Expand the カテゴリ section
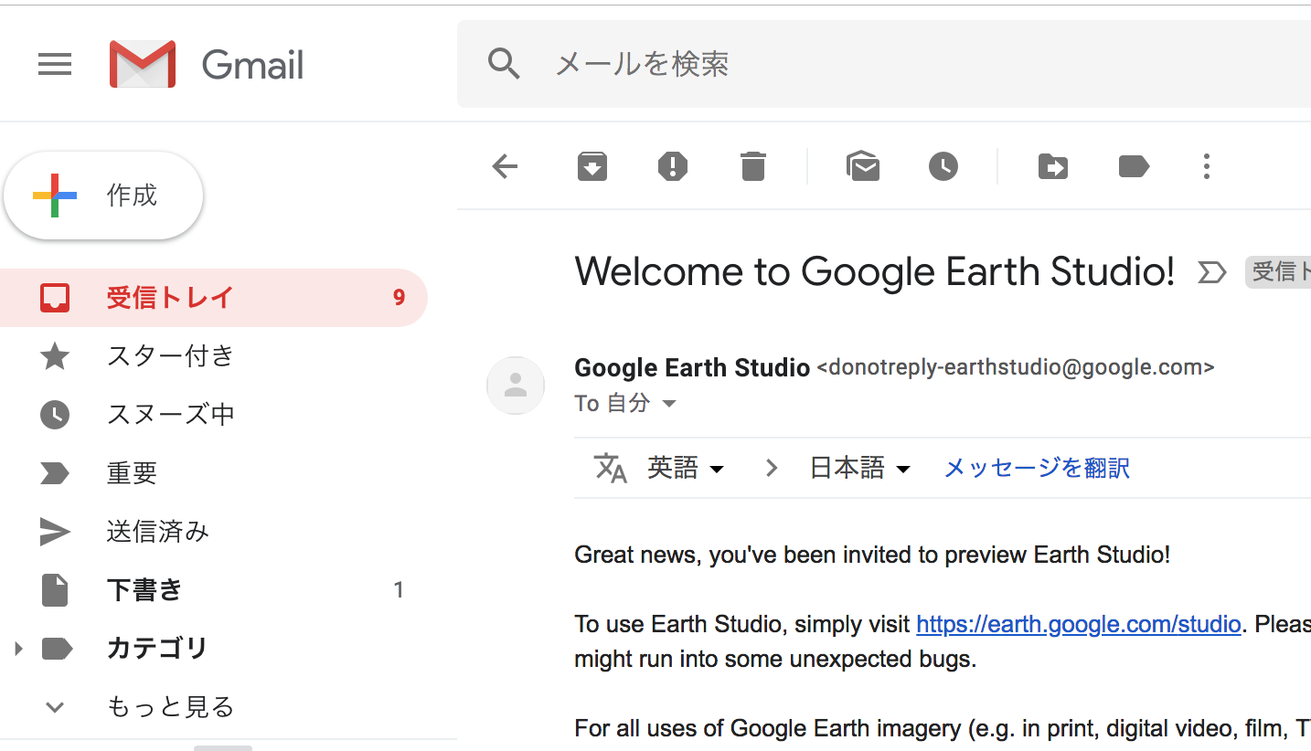Viewport: 1311px width, 751px height. click(x=17, y=649)
